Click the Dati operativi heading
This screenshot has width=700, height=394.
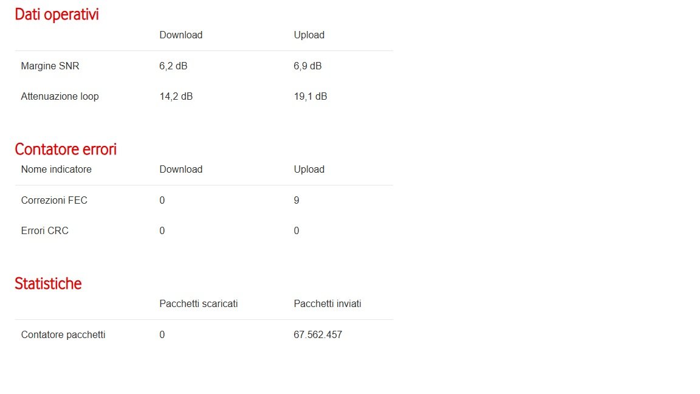[x=57, y=15]
